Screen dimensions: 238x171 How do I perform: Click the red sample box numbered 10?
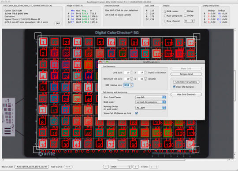(43, 145)
